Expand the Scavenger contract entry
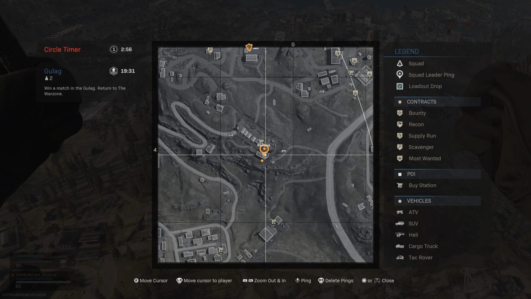Image resolution: width=531 pixels, height=299 pixels. 421,147
